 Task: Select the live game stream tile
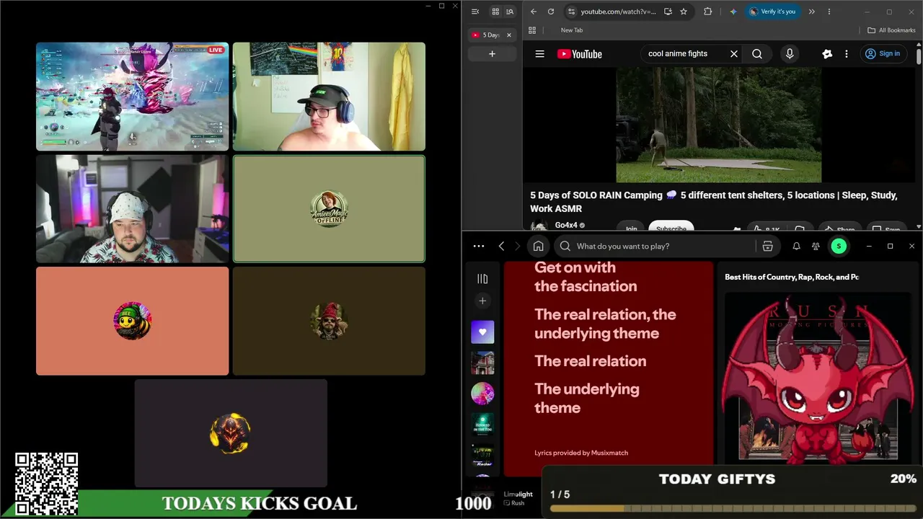click(x=133, y=97)
